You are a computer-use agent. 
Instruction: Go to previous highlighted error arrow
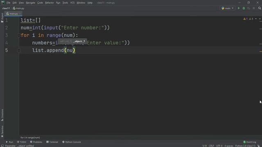(256, 19)
